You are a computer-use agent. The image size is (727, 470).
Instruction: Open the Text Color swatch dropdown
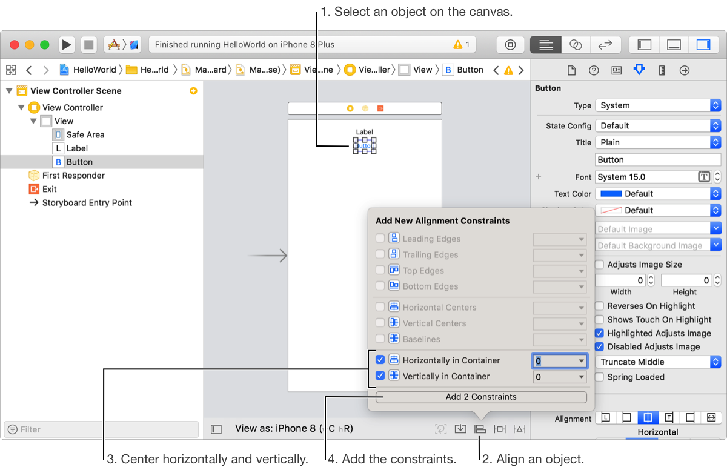coord(658,194)
